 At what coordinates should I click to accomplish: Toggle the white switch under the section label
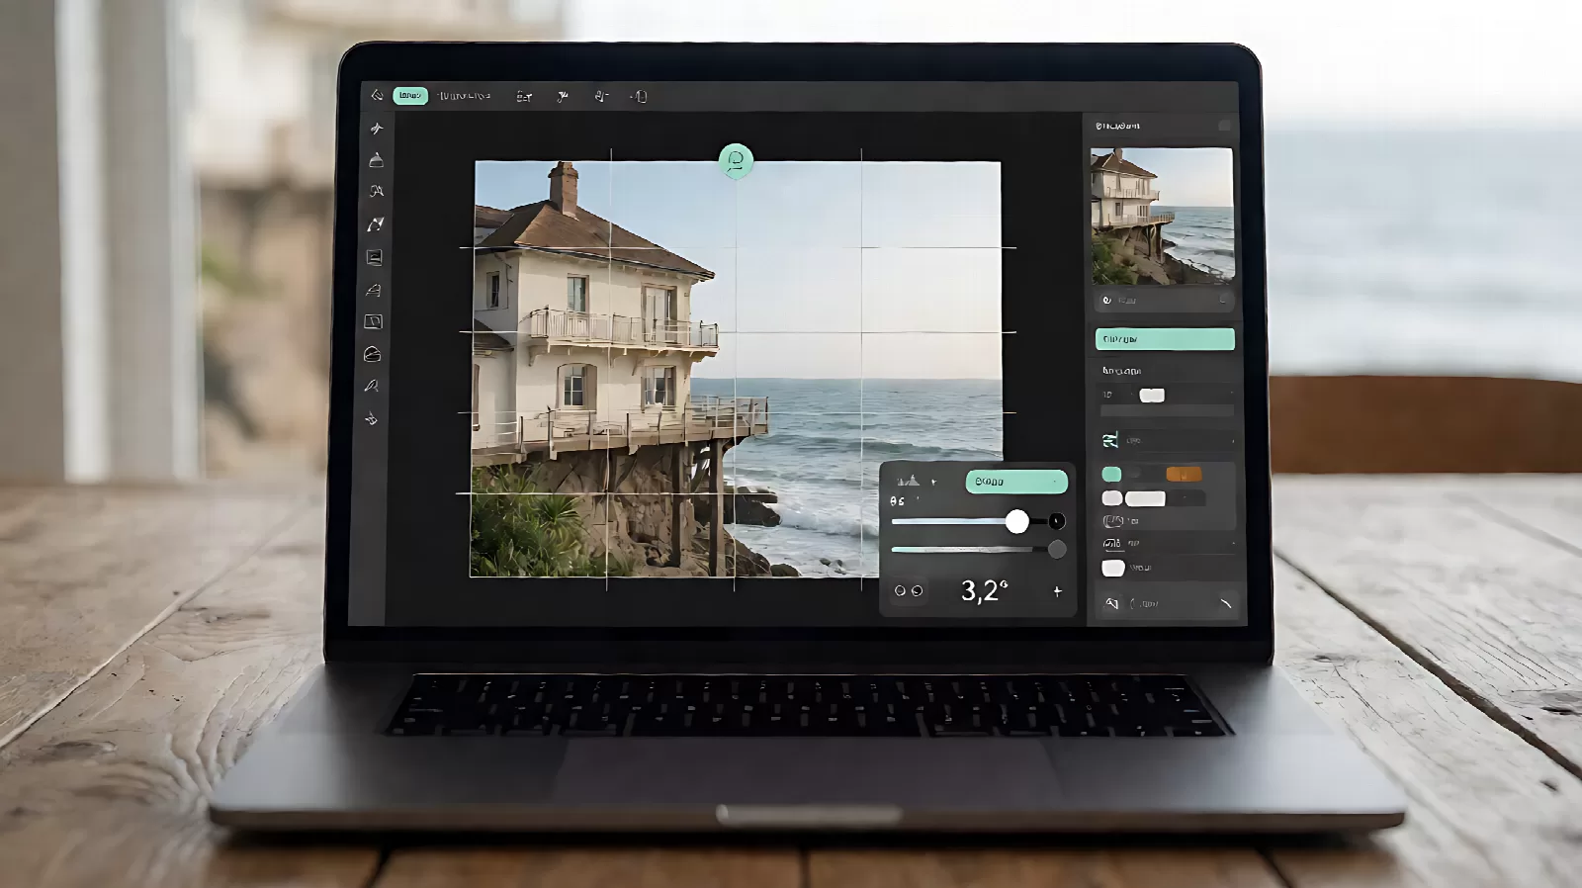(x=1152, y=396)
